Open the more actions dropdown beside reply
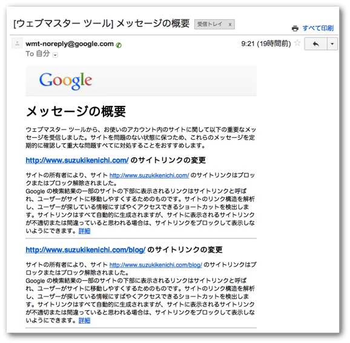 click(x=332, y=44)
